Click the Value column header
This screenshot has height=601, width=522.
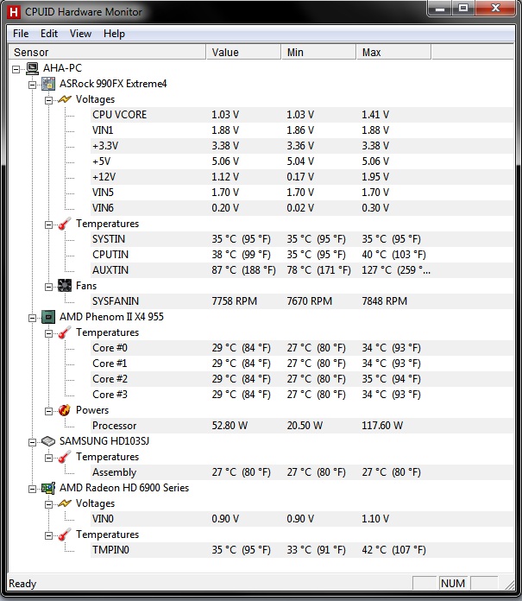point(243,52)
